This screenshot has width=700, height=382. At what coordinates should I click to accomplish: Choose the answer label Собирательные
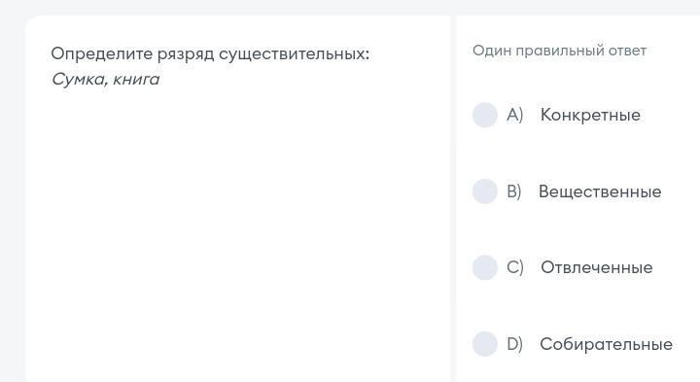[606, 344]
